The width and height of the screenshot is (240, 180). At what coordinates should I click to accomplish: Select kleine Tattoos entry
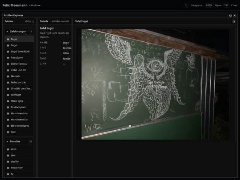19,64
